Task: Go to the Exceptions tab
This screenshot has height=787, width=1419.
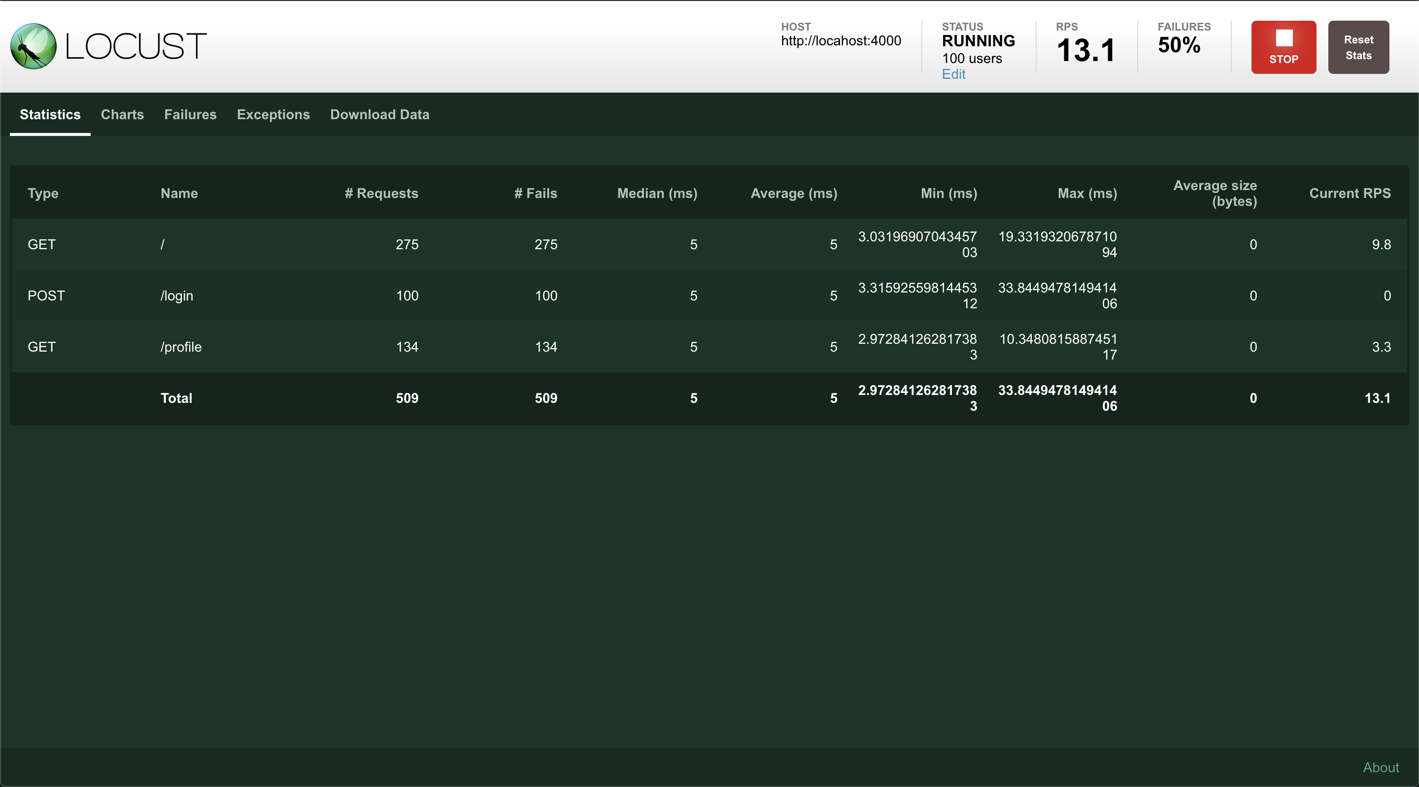Action: pyautogui.click(x=273, y=115)
